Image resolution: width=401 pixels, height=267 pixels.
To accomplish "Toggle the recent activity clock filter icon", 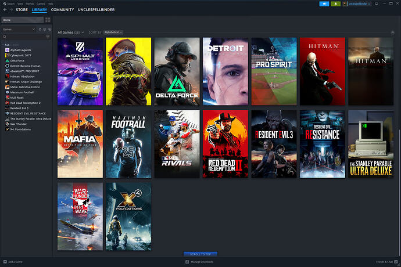I will [45, 30].
